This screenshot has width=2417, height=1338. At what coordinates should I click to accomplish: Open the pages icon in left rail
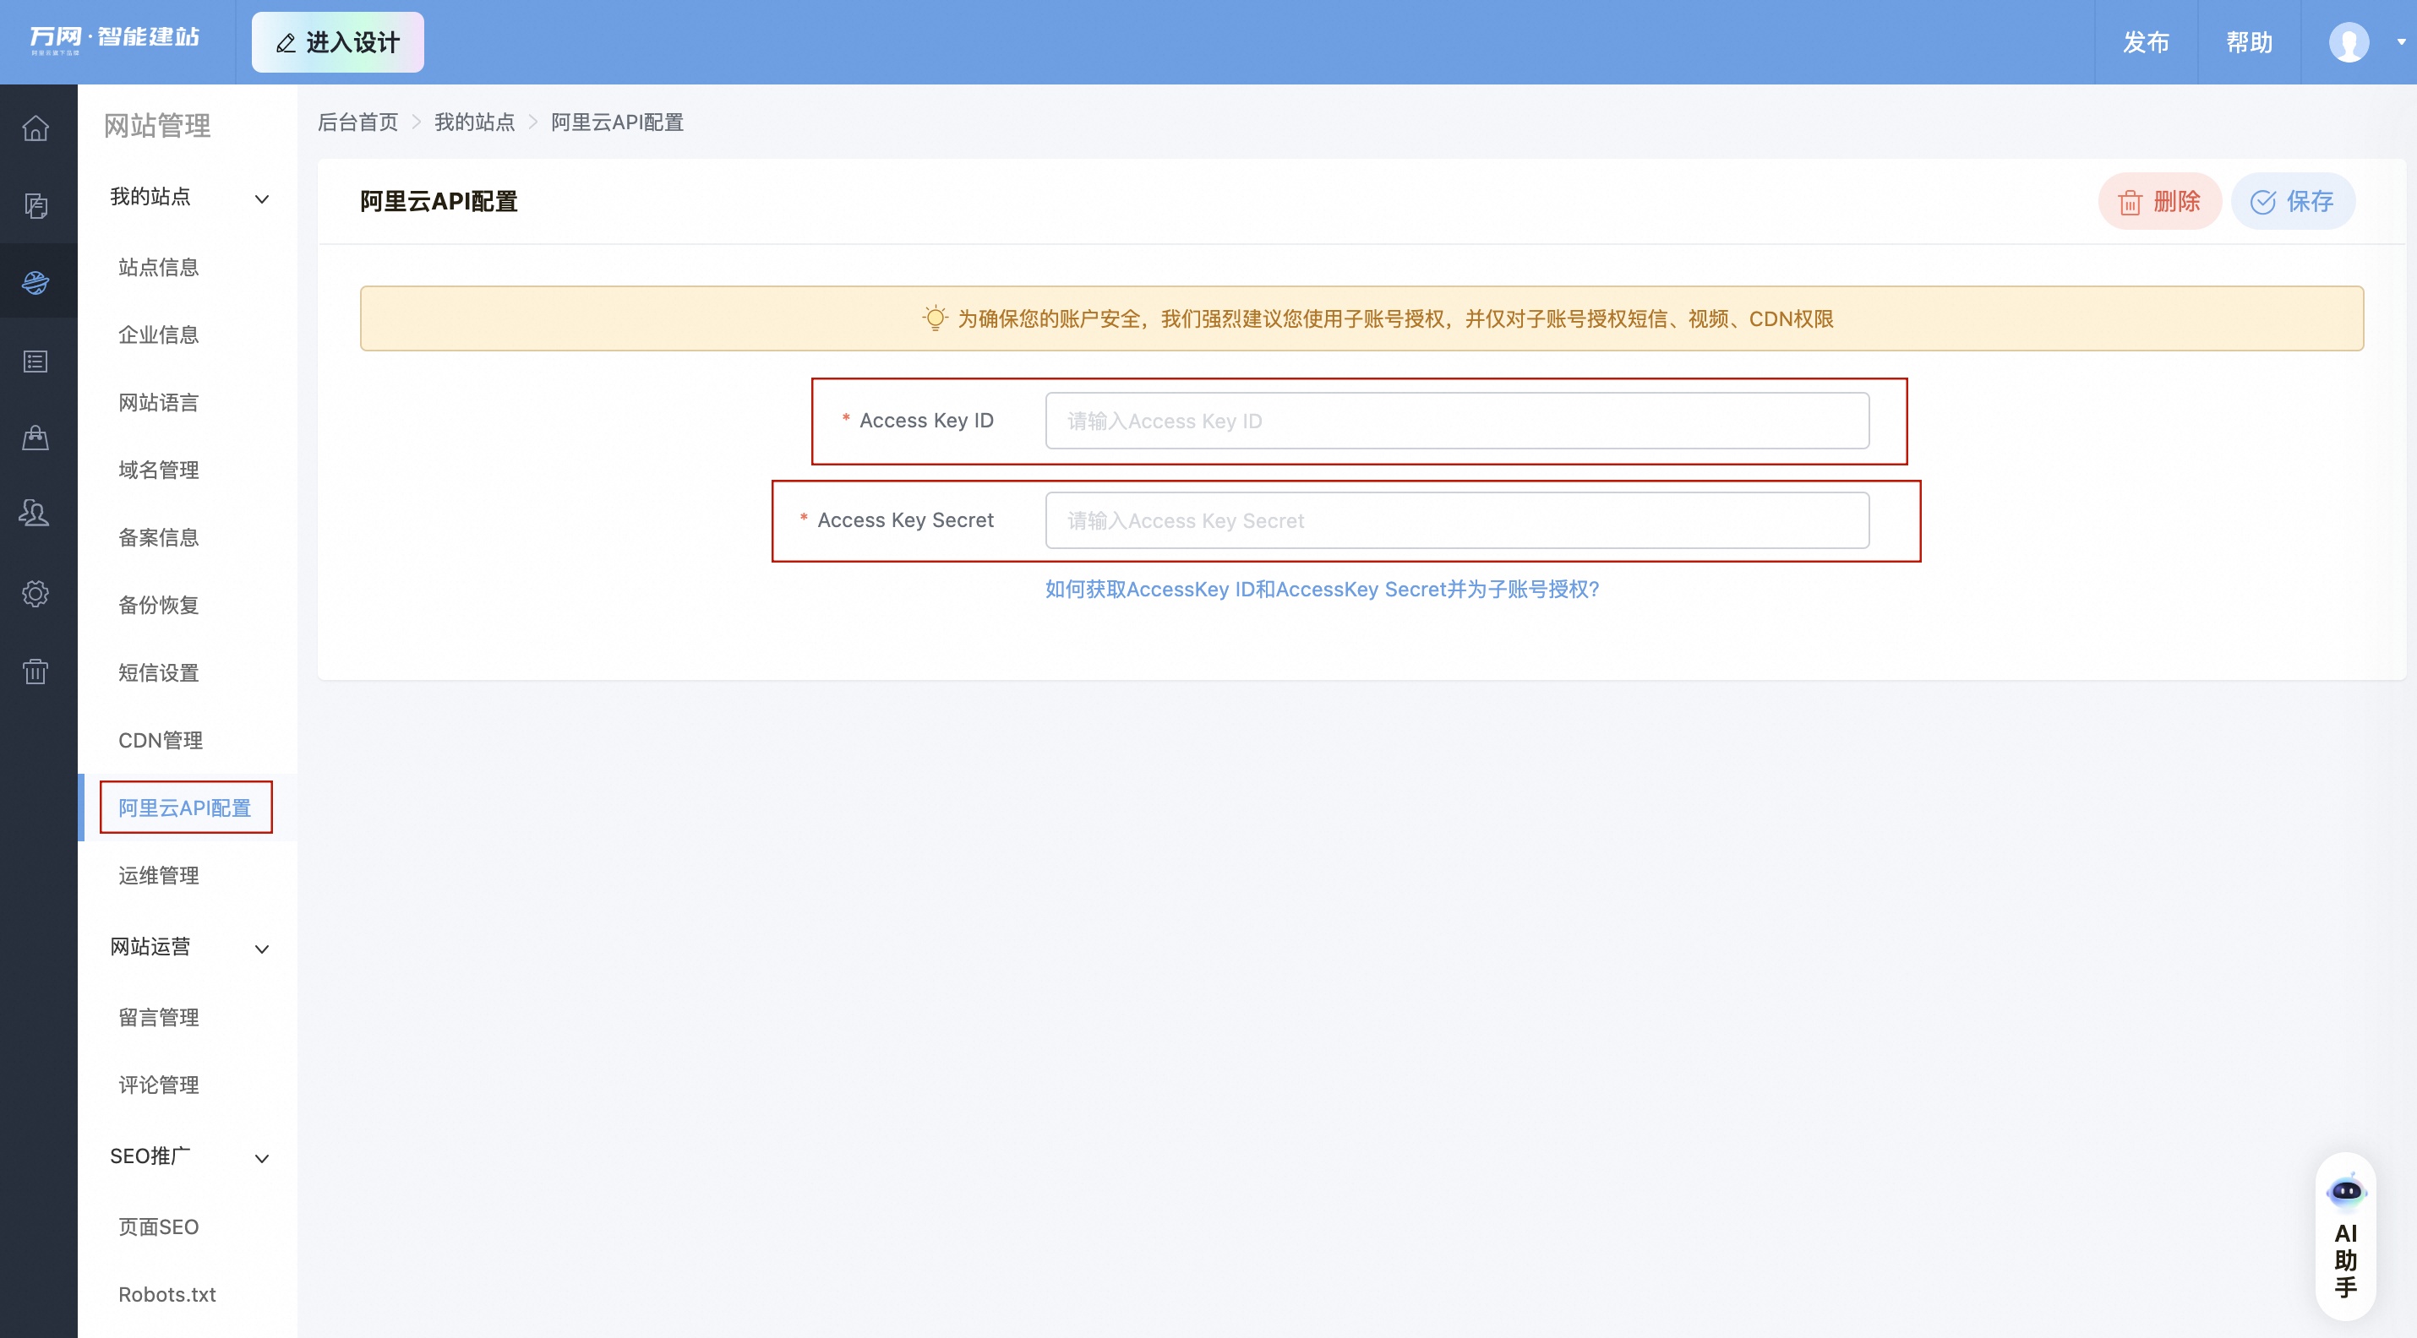click(35, 205)
